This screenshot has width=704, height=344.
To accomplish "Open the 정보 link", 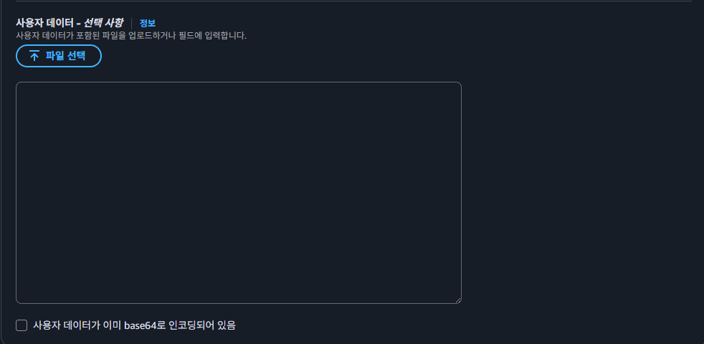I will click(x=147, y=23).
